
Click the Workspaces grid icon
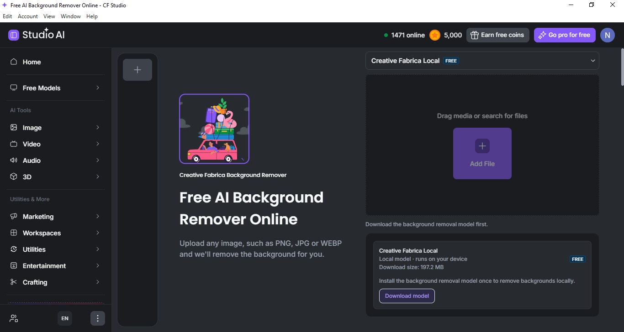[x=14, y=233]
